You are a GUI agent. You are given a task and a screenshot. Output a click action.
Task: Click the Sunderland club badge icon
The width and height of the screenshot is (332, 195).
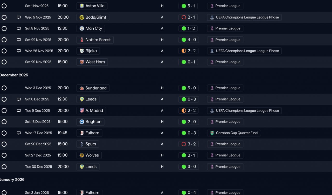(x=82, y=88)
